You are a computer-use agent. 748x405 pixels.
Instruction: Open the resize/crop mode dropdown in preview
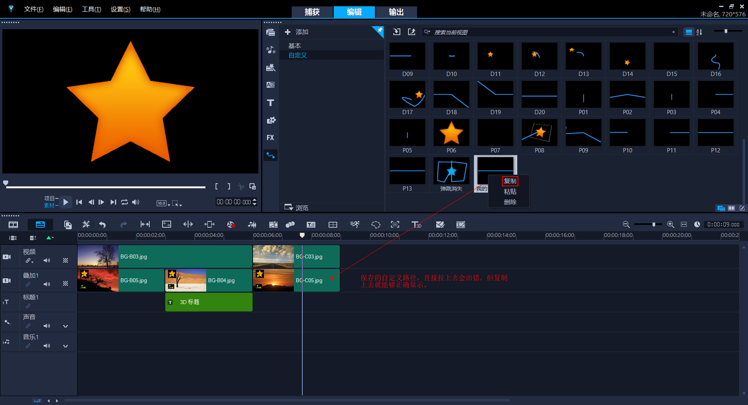pos(177,203)
